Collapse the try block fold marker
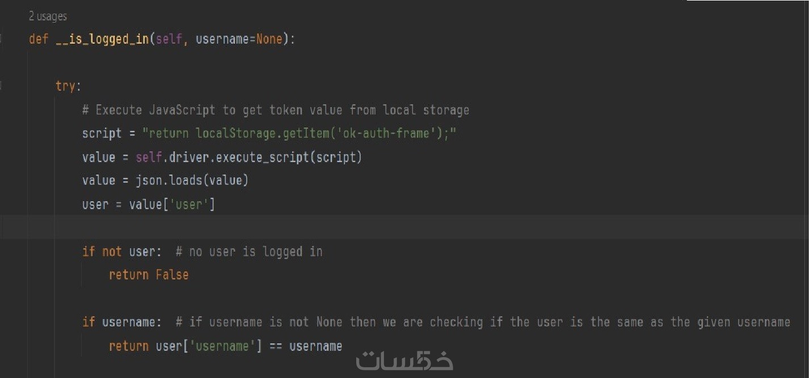 [x=2, y=86]
